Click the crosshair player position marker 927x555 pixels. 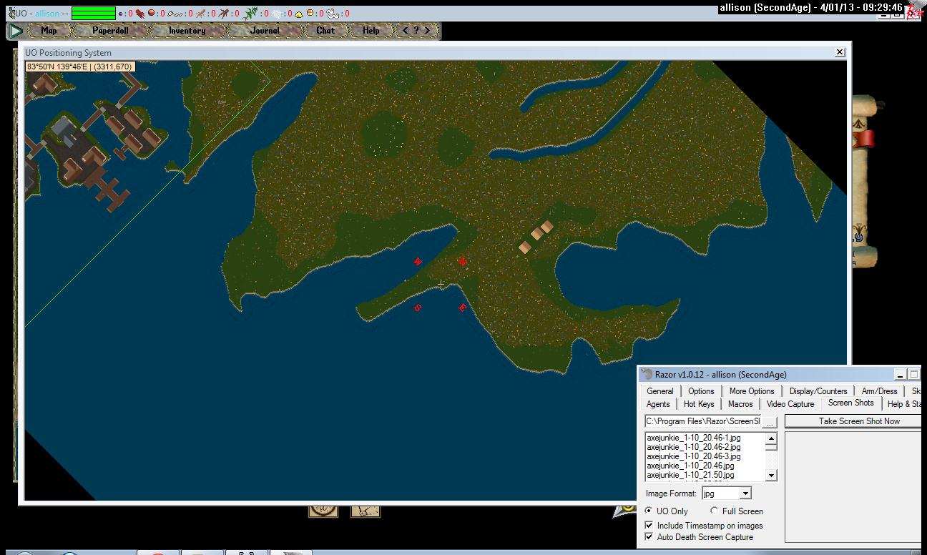click(441, 284)
